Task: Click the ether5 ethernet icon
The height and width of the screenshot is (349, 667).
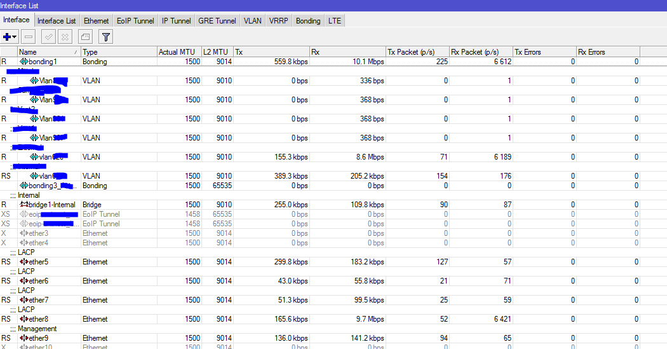Action: coord(24,262)
